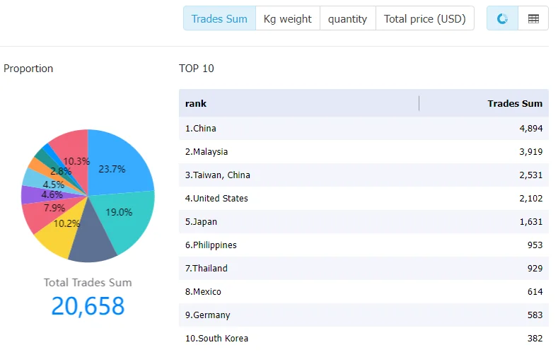Click the value 953 for Philippines
558x357 pixels.
(x=535, y=245)
